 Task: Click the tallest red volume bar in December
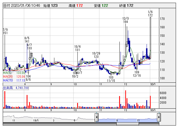click(x=126, y=99)
